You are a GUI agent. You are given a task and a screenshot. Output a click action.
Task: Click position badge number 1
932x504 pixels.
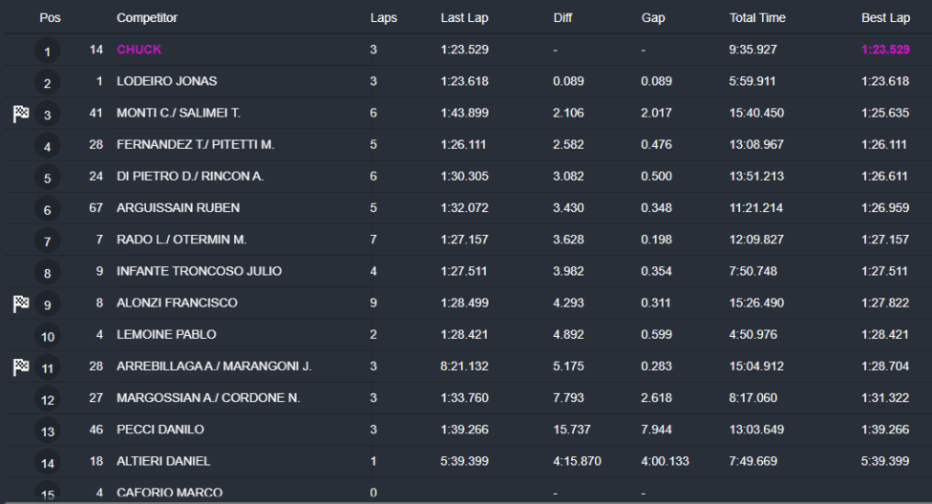pyautogui.click(x=47, y=52)
